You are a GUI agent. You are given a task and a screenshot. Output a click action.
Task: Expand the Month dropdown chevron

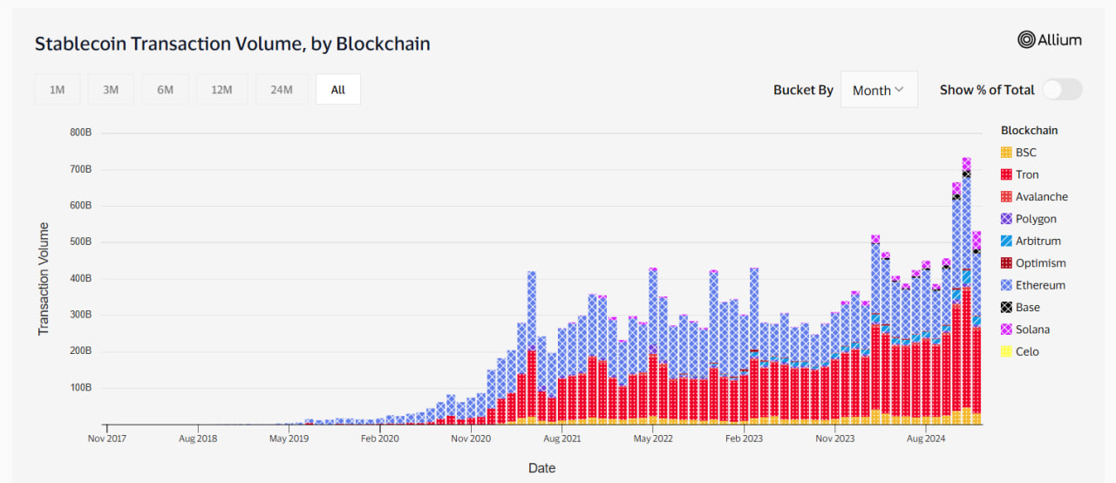pos(900,90)
